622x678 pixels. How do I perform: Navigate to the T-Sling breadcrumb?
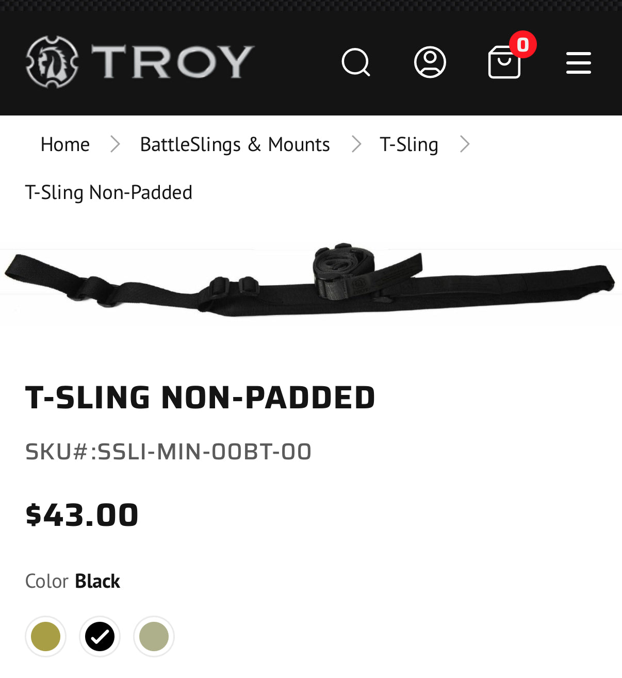tap(408, 144)
